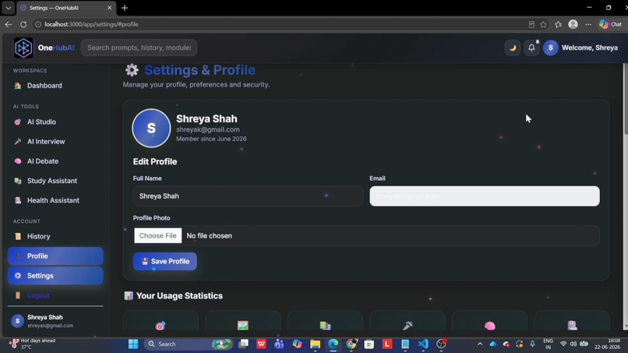Open Microsoft Teams from taskbar
628x353 pixels.
tap(279, 344)
